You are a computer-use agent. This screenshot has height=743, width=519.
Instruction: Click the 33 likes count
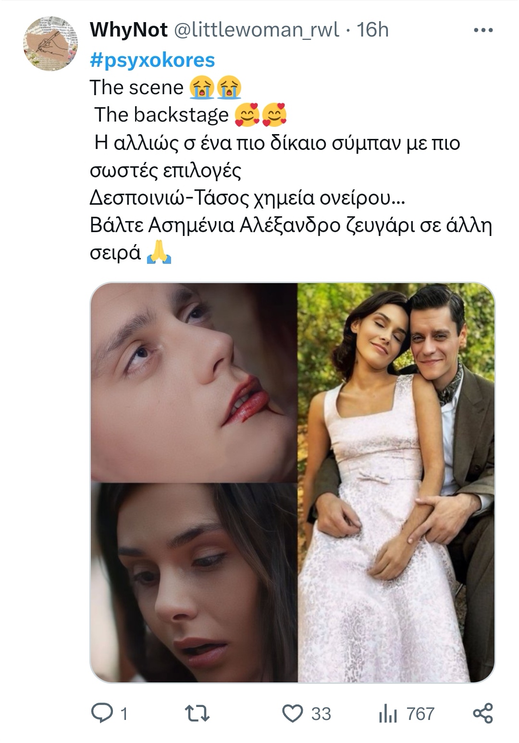[321, 714]
